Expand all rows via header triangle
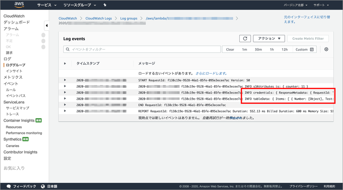This screenshot has height=190, width=343. [x=65, y=63]
